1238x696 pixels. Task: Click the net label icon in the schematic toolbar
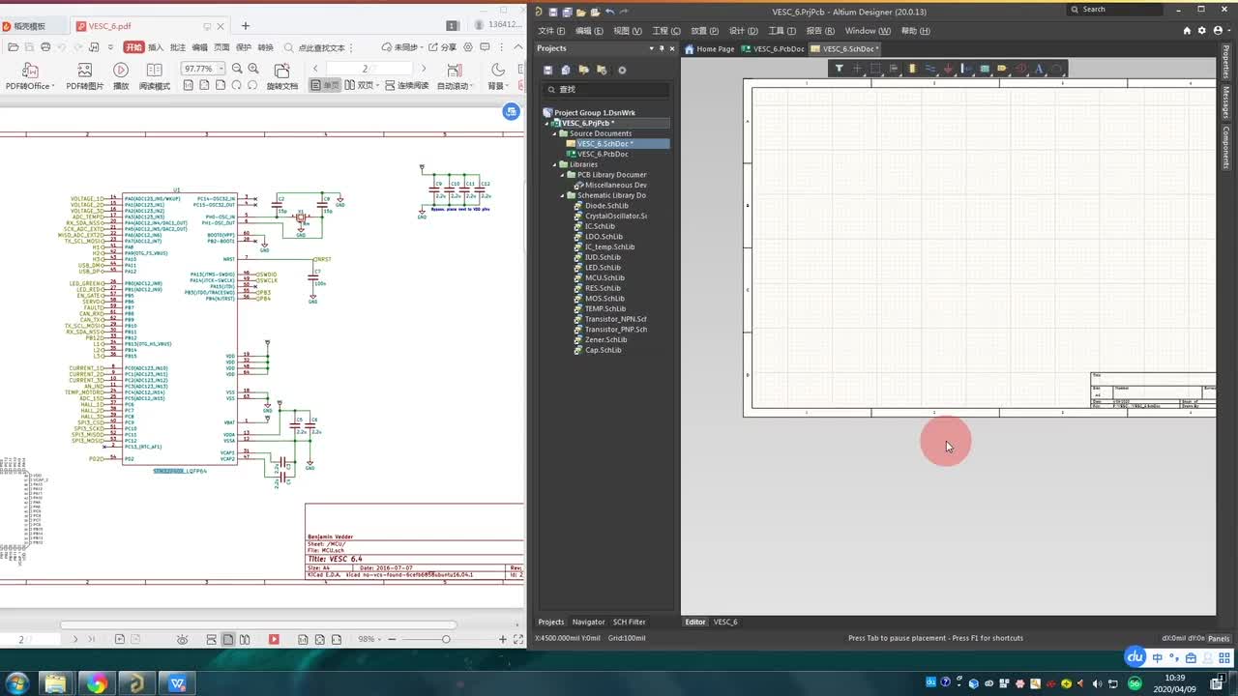click(1002, 69)
